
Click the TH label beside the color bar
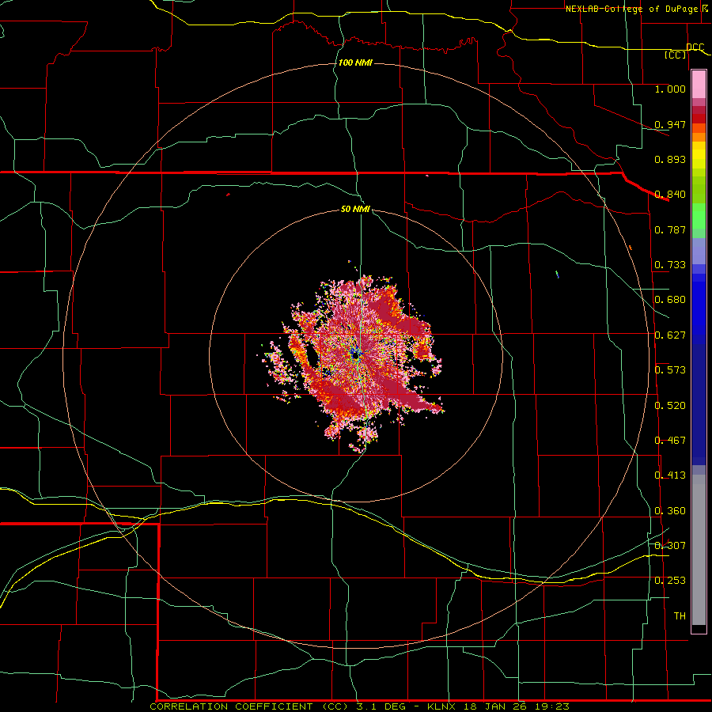pos(680,616)
